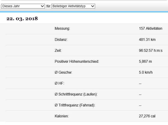This screenshot has height=125, width=168.
Task: Click the 'Kalorien:' label
Action: tap(62, 116)
